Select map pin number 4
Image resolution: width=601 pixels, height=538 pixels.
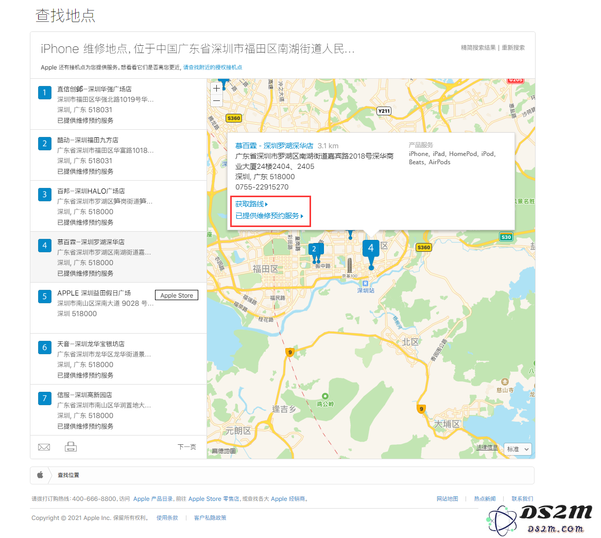coord(371,249)
